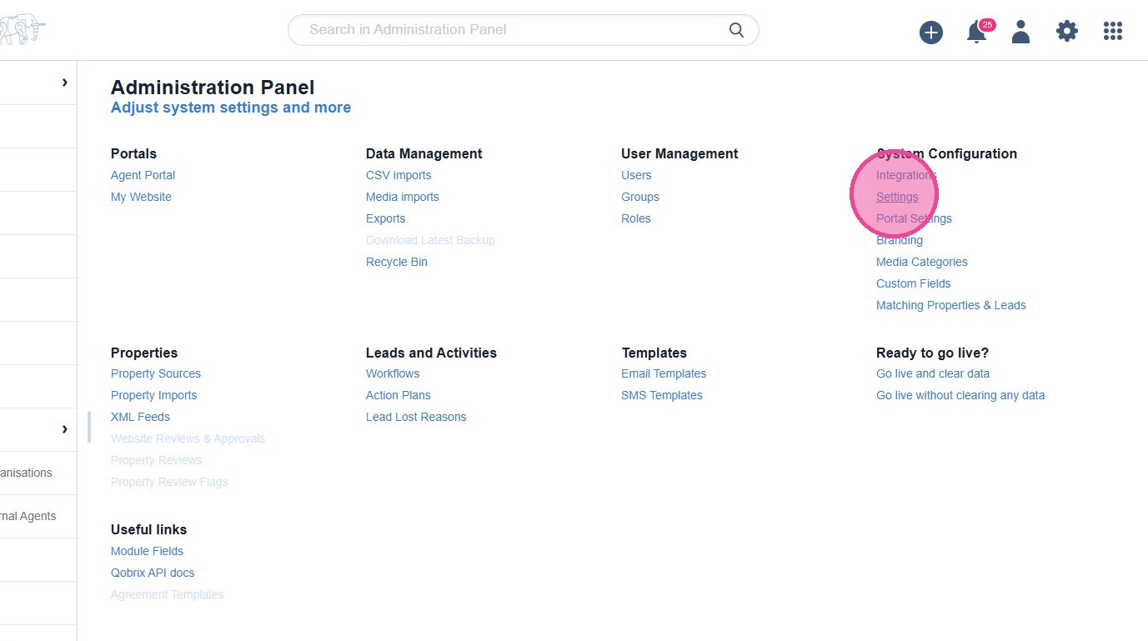Open Qobrix API docs link
Viewport: 1148px width, 641px height.
pyautogui.click(x=153, y=573)
